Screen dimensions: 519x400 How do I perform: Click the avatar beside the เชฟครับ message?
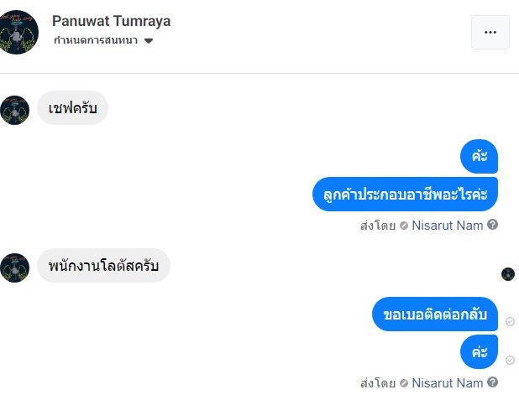pyautogui.click(x=15, y=109)
